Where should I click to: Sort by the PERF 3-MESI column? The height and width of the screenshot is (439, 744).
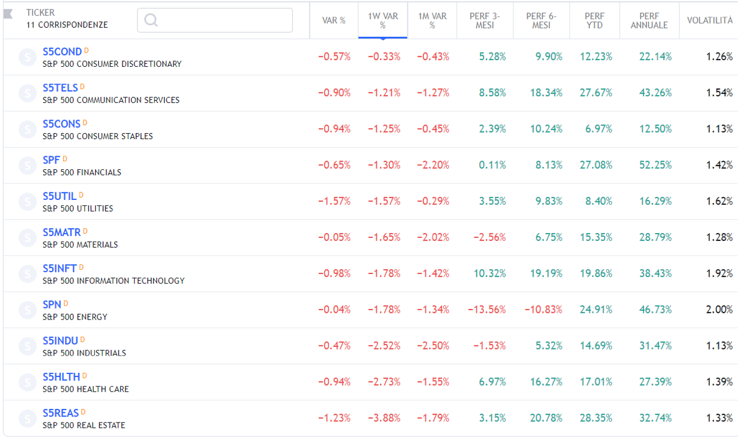485,20
